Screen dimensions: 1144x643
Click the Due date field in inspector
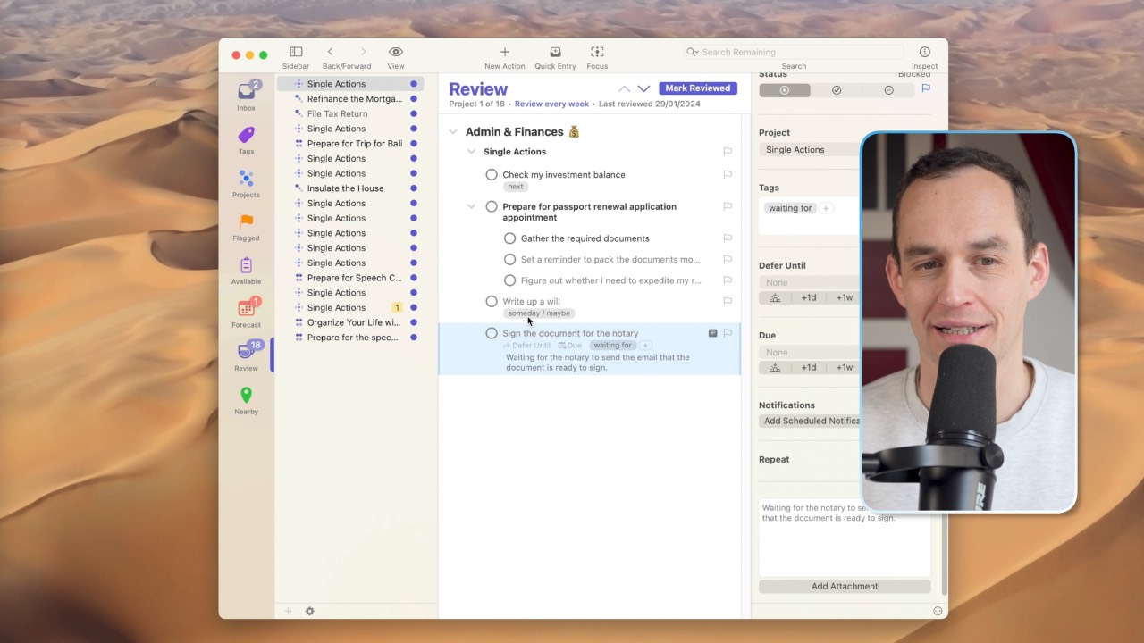[x=810, y=353]
